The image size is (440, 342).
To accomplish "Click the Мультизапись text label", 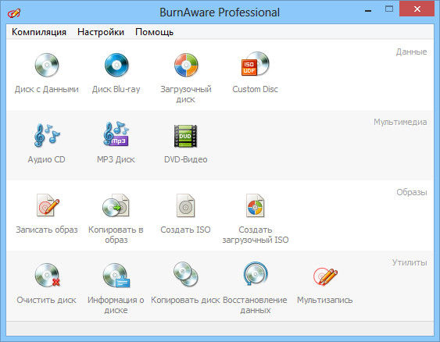I will (325, 300).
